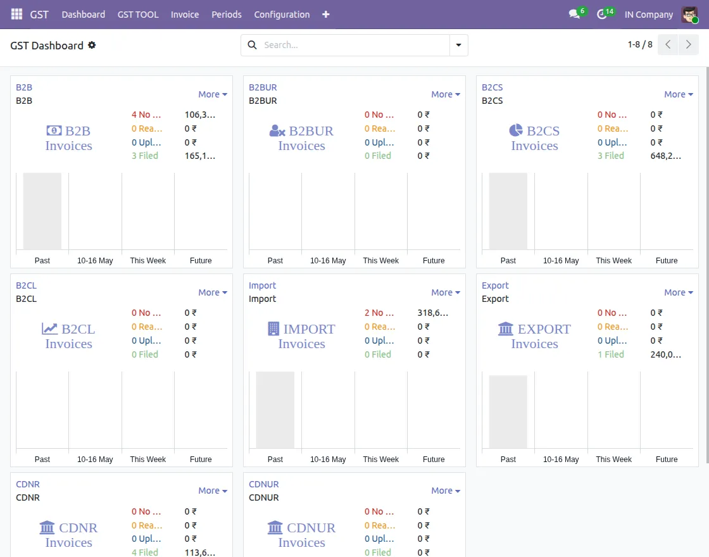
Task: Click the IN Company switcher
Action: (648, 15)
